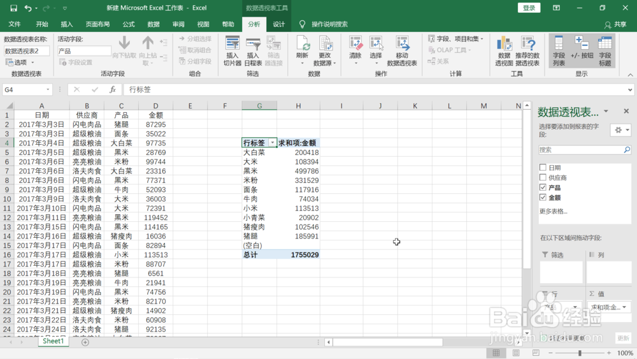Viewport: 637px width, 359px height.
Task: Click 字段设置 field settings button
Action: tap(76, 62)
